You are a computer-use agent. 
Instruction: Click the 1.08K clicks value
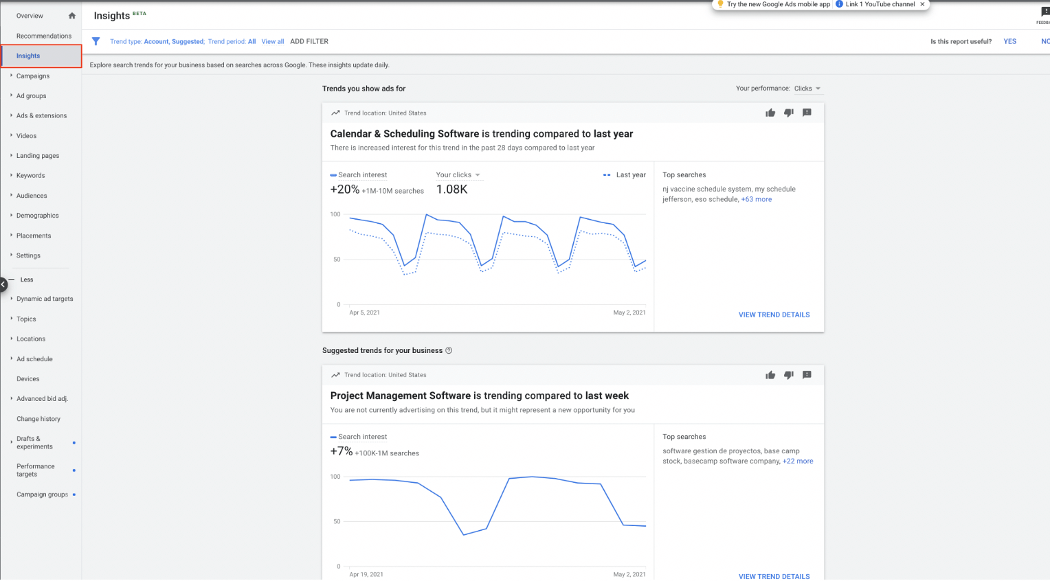click(x=451, y=190)
